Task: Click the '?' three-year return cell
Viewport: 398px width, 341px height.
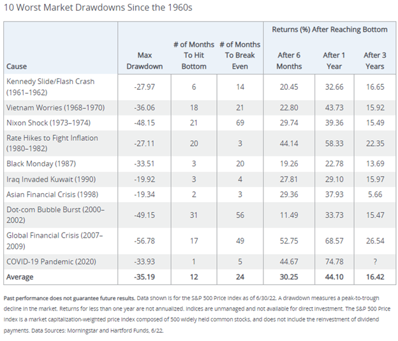Action: tap(375, 261)
